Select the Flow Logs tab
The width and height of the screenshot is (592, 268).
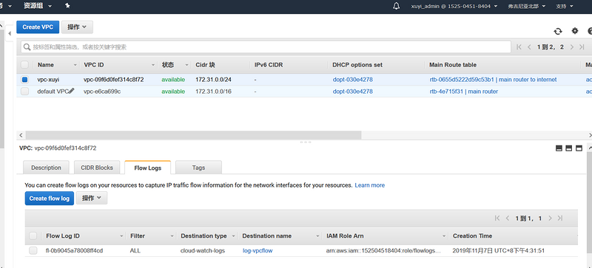(x=147, y=168)
